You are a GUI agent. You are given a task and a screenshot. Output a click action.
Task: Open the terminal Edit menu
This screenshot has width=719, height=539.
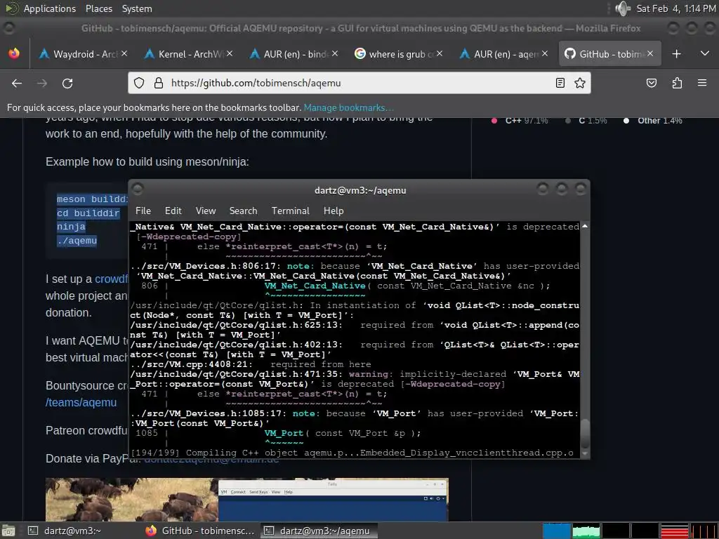(x=173, y=211)
